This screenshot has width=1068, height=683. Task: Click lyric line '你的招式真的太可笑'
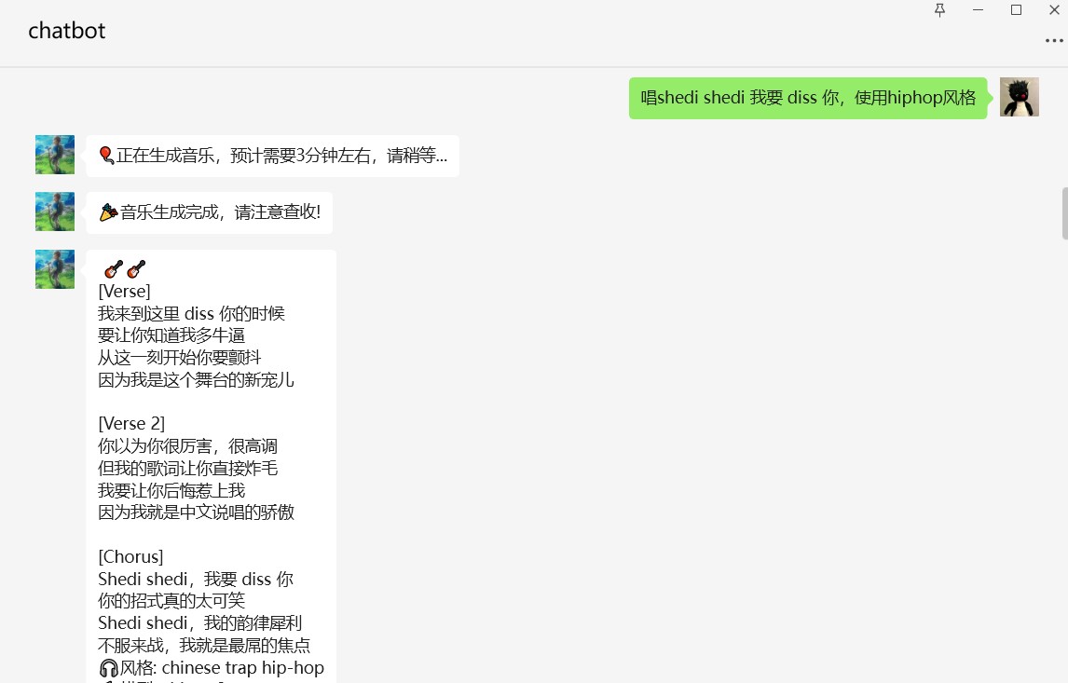(x=171, y=601)
